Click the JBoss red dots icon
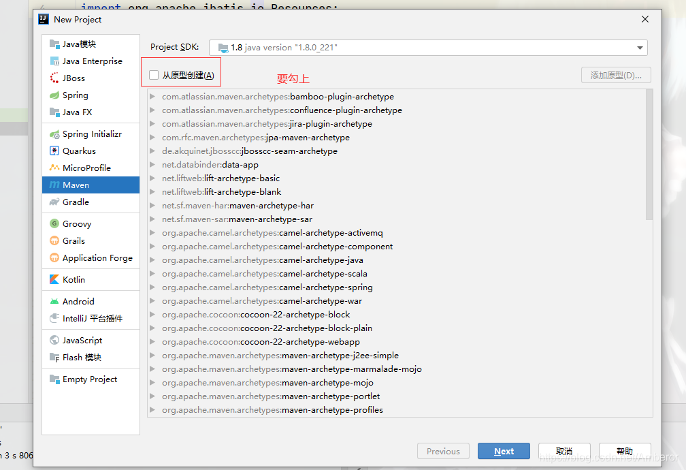Screen dimensions: 686x470 click(x=54, y=78)
